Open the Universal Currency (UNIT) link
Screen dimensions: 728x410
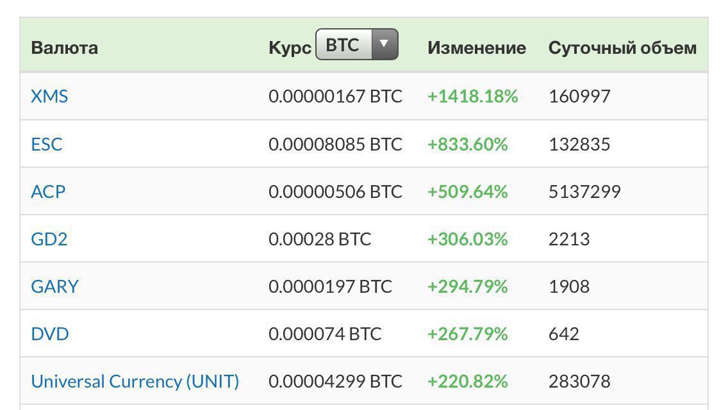click(135, 381)
